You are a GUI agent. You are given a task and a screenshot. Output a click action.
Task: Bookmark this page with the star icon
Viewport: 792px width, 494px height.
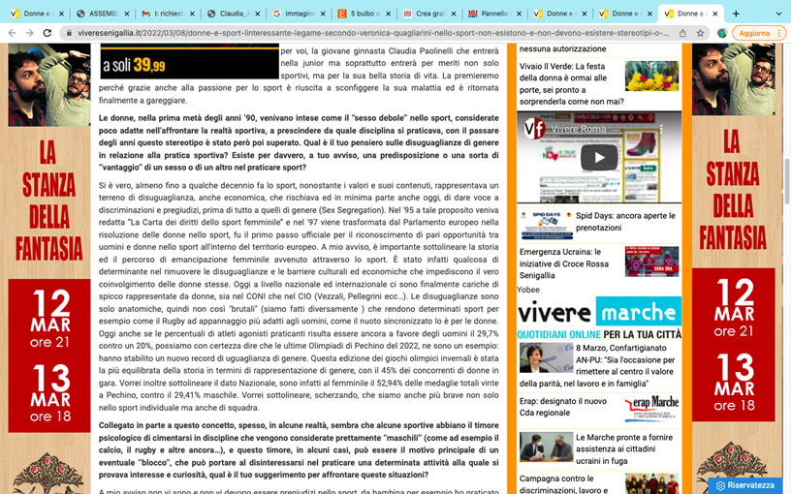pos(700,33)
